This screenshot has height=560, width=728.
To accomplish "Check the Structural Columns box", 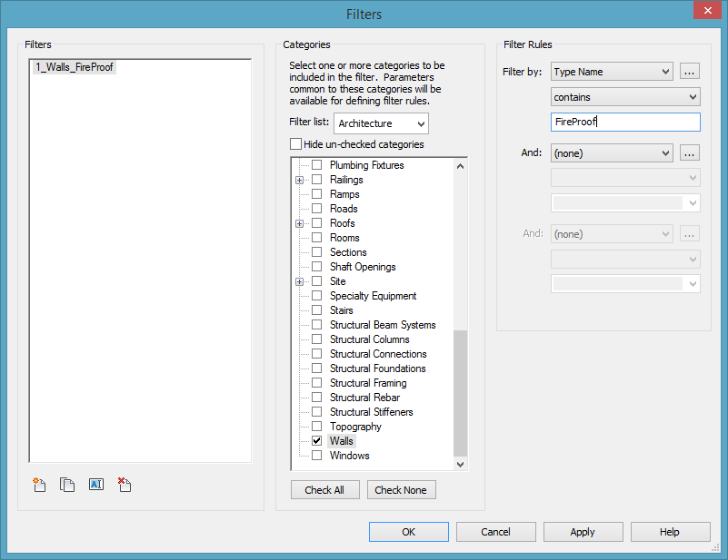I will tap(316, 339).
